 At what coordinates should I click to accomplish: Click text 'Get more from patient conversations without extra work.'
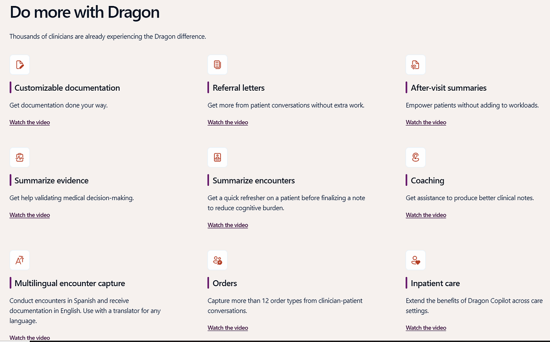[286, 105]
